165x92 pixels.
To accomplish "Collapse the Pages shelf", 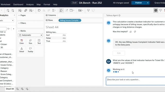I will tap(19, 15).
